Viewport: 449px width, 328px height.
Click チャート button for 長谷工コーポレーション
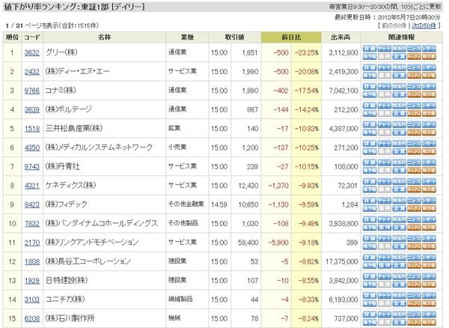(385, 258)
